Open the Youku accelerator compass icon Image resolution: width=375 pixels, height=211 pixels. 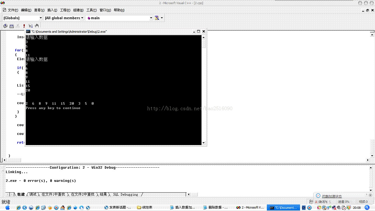(x=318, y=196)
